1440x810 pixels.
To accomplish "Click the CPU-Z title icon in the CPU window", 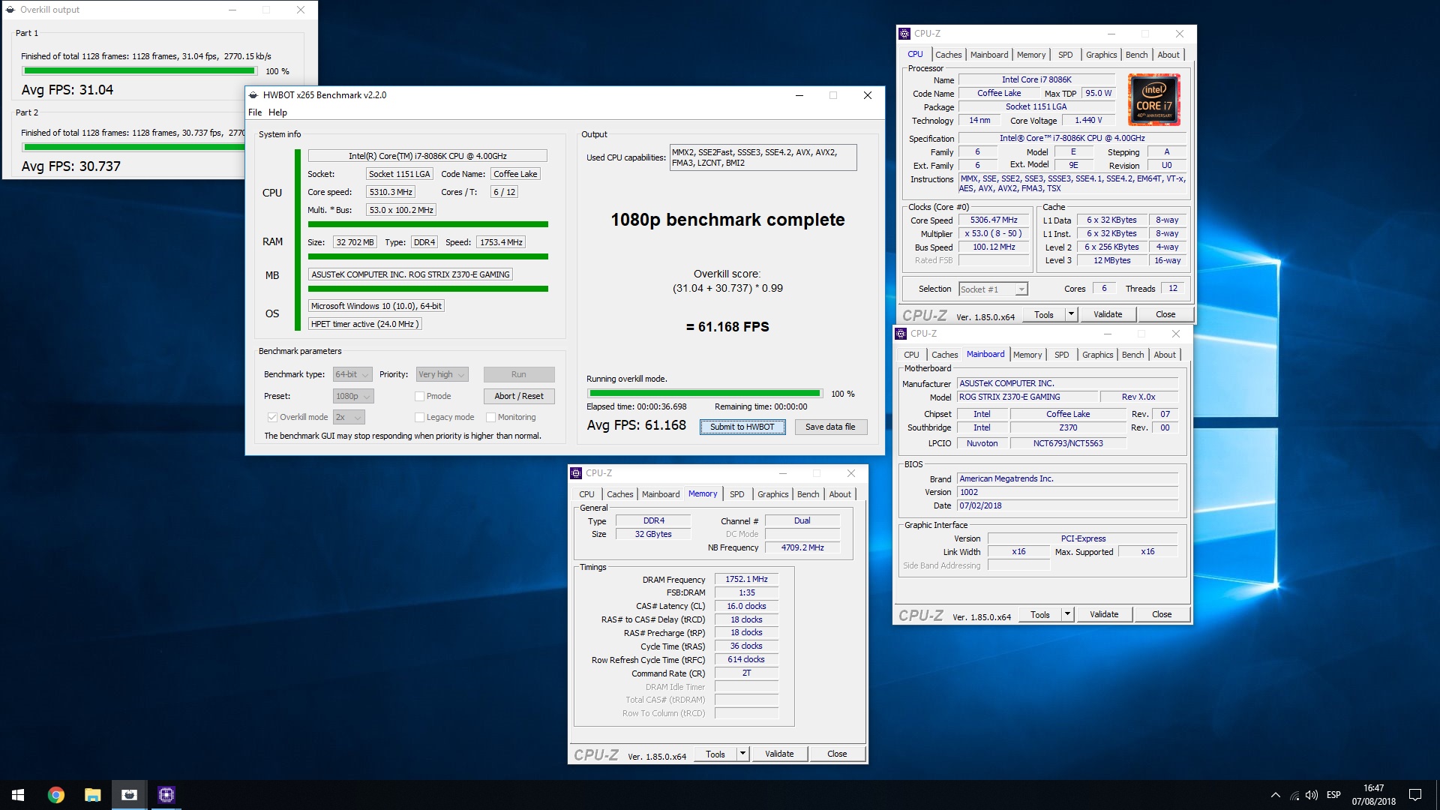I will [904, 34].
